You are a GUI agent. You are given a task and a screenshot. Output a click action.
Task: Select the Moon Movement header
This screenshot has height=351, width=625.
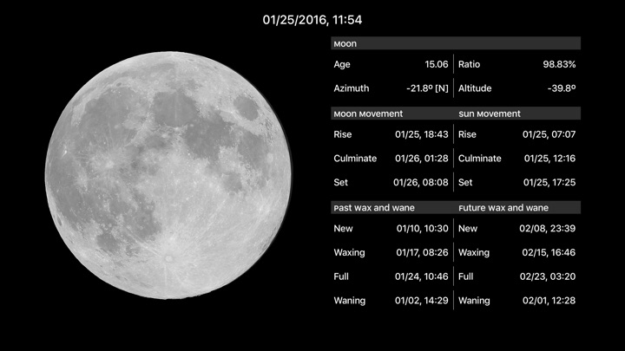coord(368,114)
